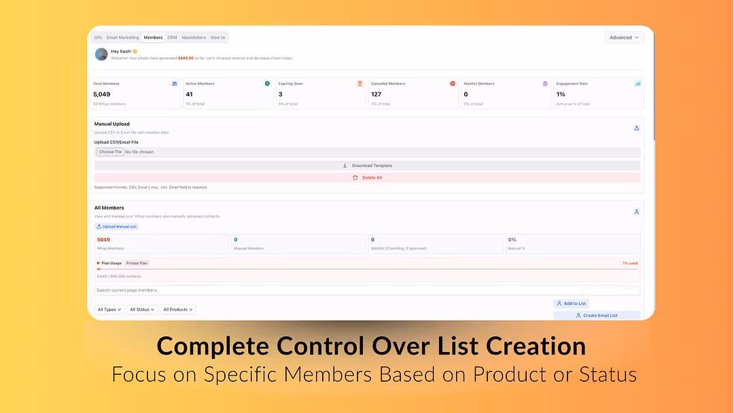
Task: Switch to the Email Marketing tab
Action: [122, 37]
